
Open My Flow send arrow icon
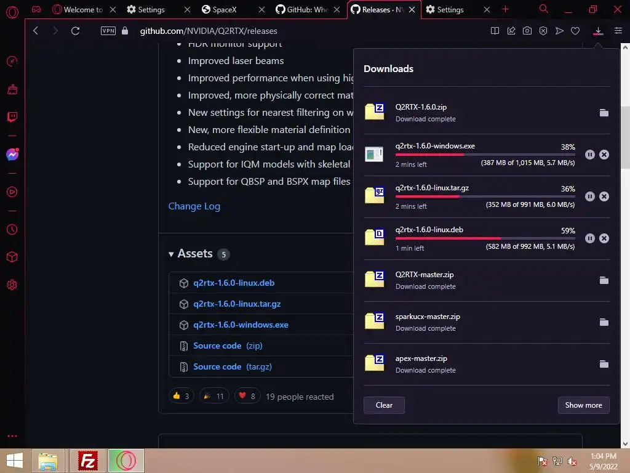pos(559,31)
